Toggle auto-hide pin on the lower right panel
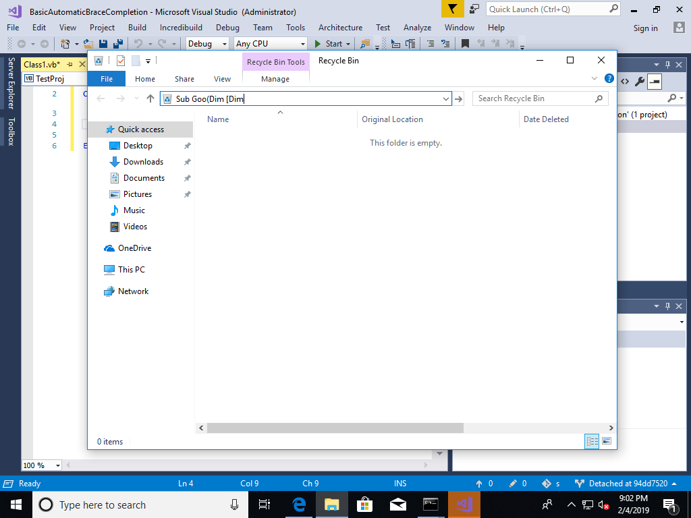This screenshot has height=518, width=691. click(667, 306)
